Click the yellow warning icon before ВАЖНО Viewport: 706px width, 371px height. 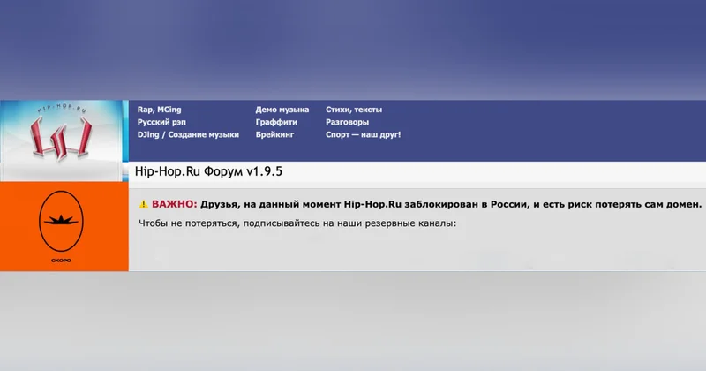pos(143,204)
